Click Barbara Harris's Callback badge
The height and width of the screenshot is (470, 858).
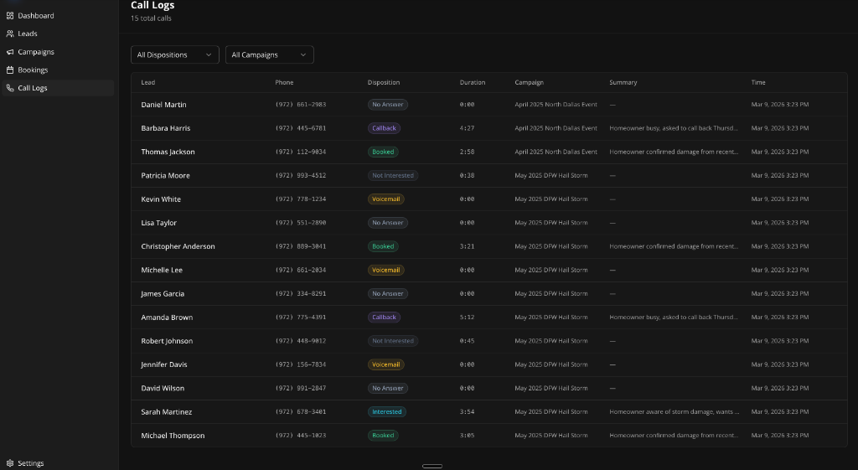click(x=384, y=128)
